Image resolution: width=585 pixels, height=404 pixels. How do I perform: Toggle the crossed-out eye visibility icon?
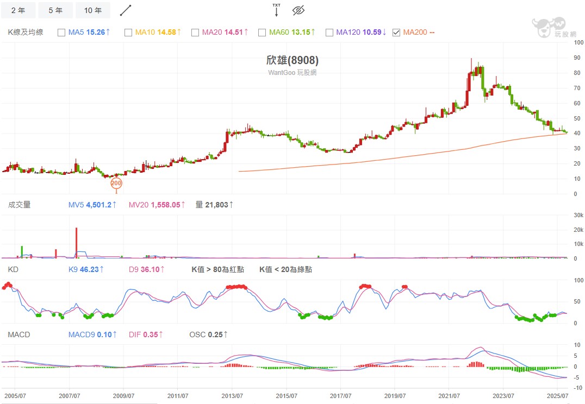click(298, 10)
